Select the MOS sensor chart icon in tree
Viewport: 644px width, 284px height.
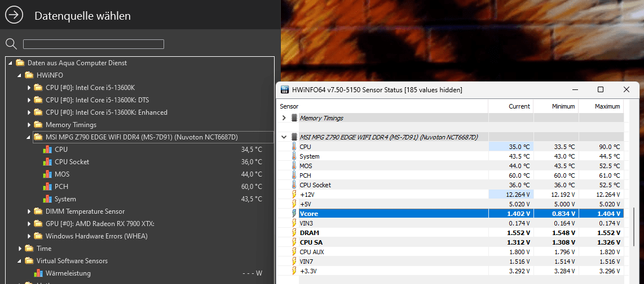[x=47, y=174]
